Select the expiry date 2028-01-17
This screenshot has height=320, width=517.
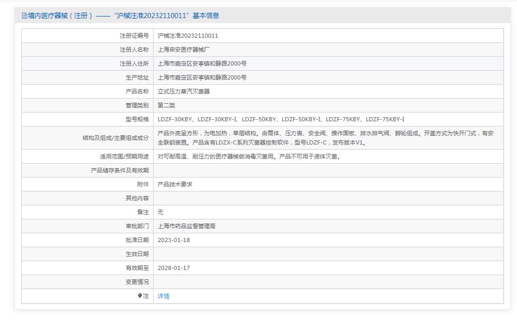174,268
